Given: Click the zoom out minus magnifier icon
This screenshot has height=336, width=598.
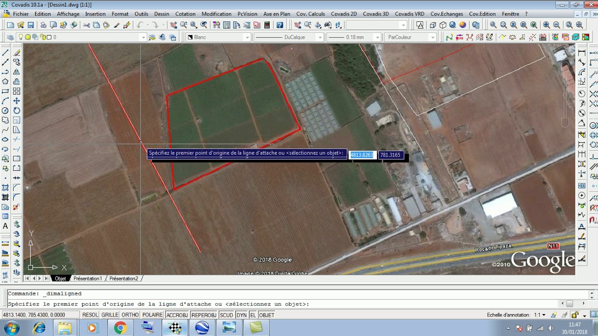Looking at the screenshot, I should (556, 25).
